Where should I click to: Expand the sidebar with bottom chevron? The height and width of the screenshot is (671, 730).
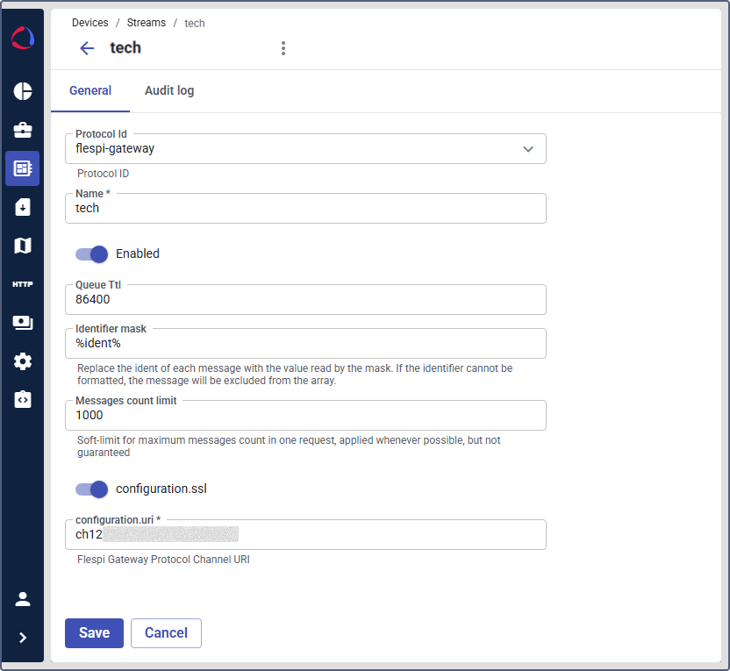(23, 638)
